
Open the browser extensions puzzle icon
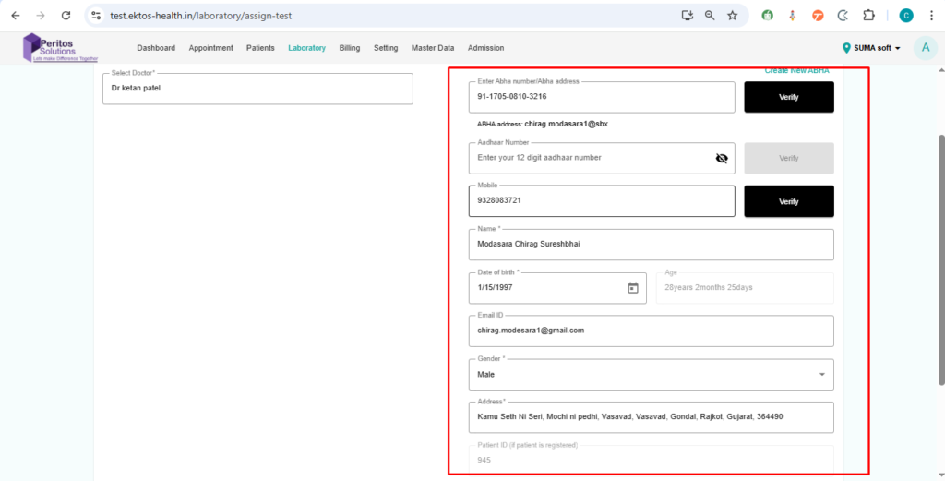click(868, 16)
